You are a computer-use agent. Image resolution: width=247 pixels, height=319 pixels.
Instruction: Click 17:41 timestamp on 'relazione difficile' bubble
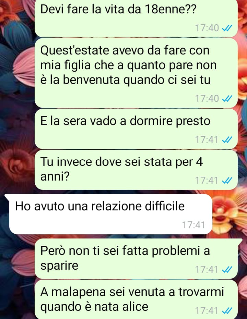tap(193, 225)
